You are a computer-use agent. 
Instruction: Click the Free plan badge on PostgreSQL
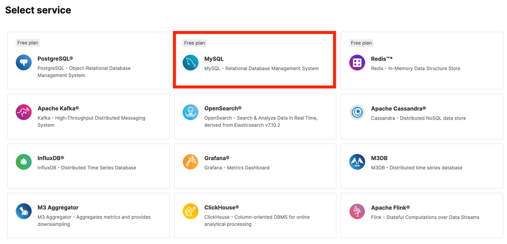click(x=27, y=43)
